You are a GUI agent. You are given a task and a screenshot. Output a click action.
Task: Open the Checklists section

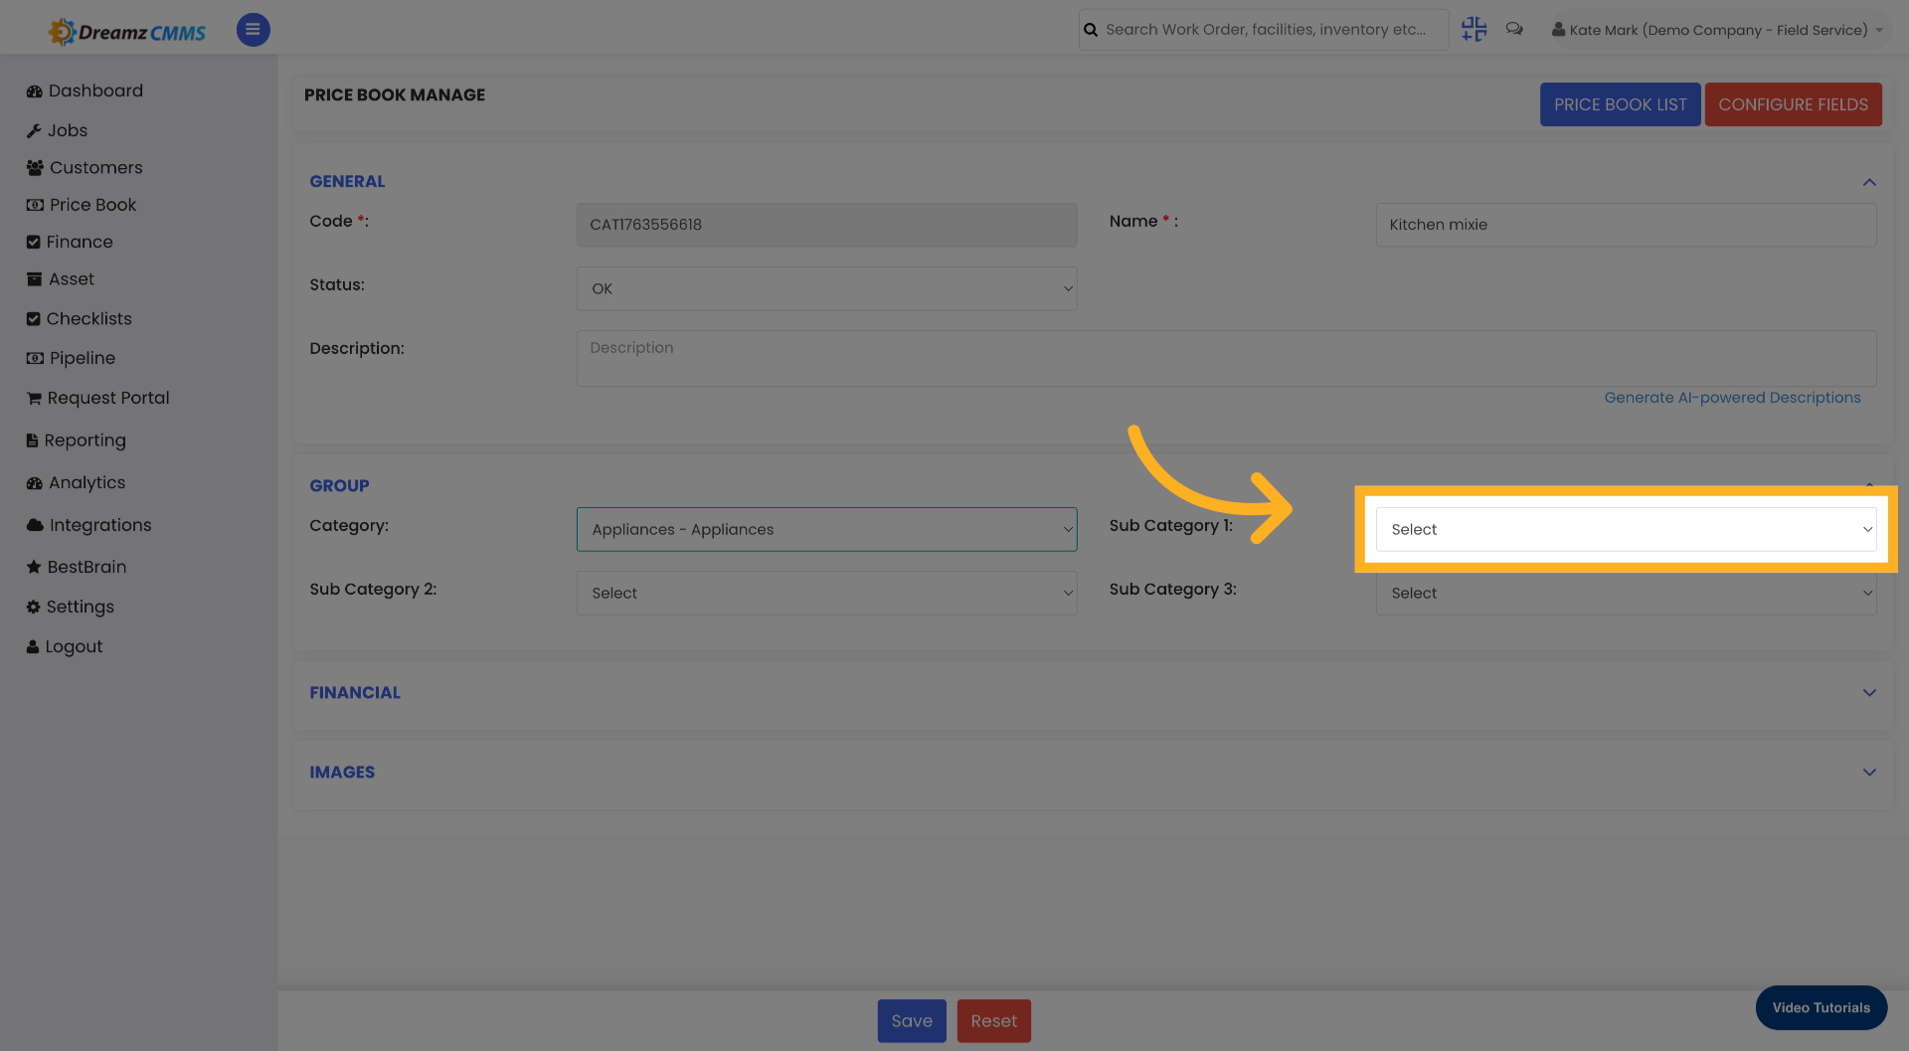pyautogui.click(x=89, y=318)
